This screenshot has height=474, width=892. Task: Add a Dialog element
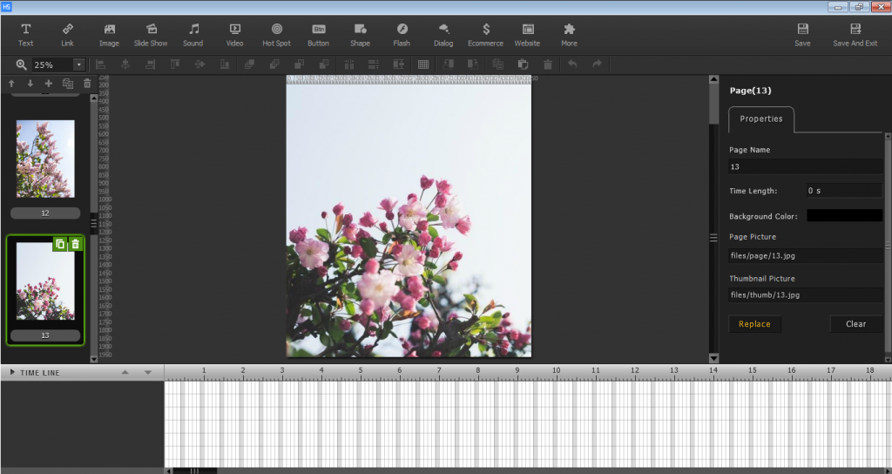443,35
